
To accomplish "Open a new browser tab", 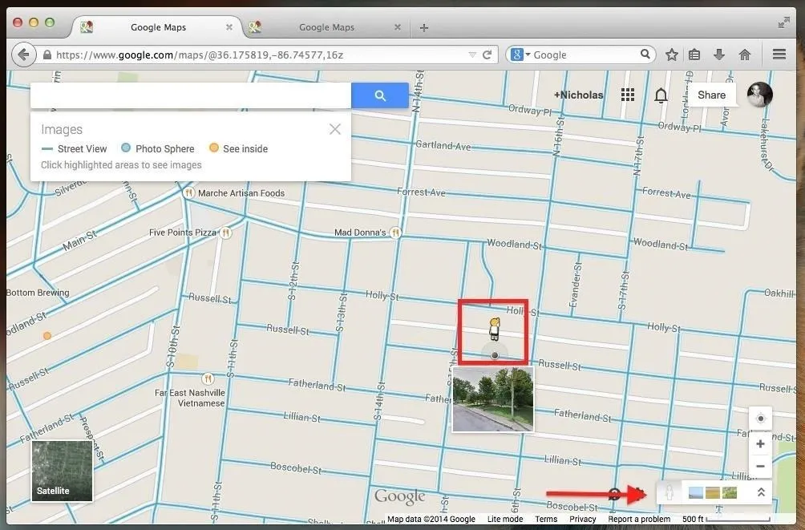I will (x=424, y=28).
